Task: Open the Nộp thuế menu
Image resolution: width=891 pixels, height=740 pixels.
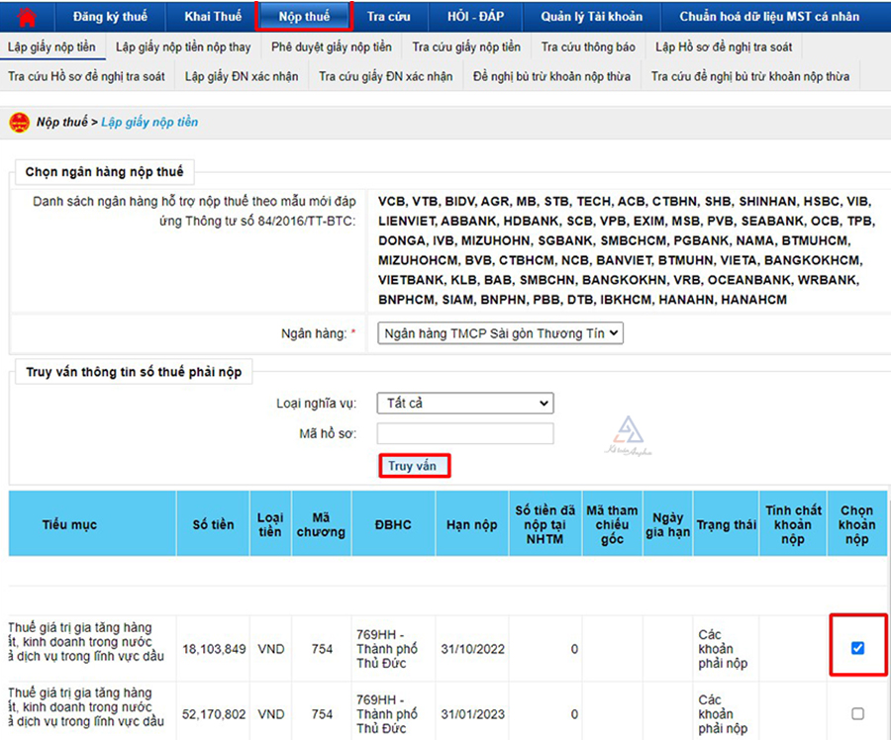Action: pos(304,17)
